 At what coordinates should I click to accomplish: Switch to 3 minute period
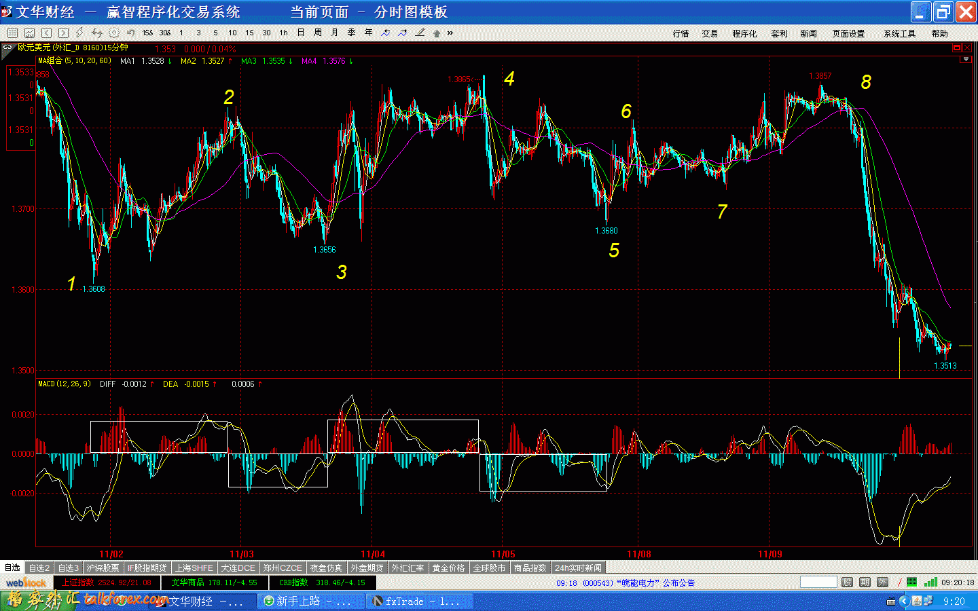(x=198, y=33)
